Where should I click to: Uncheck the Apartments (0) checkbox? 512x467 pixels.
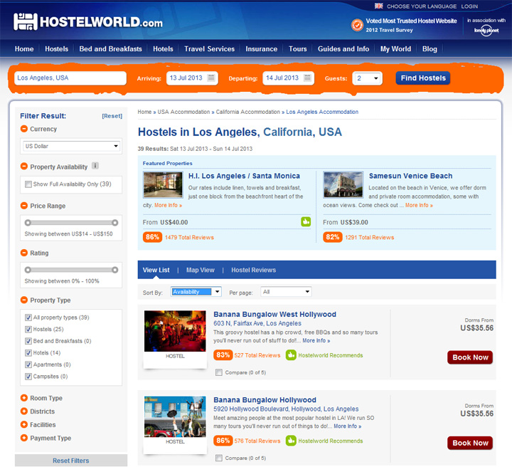click(28, 364)
